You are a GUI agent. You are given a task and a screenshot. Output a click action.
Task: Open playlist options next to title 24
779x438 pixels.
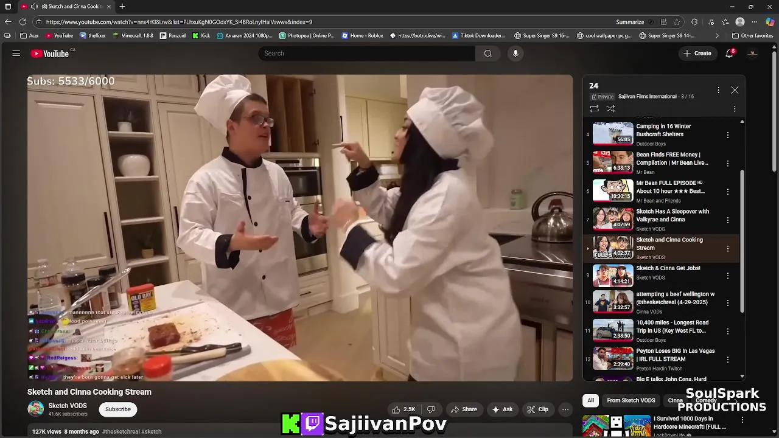point(718,90)
